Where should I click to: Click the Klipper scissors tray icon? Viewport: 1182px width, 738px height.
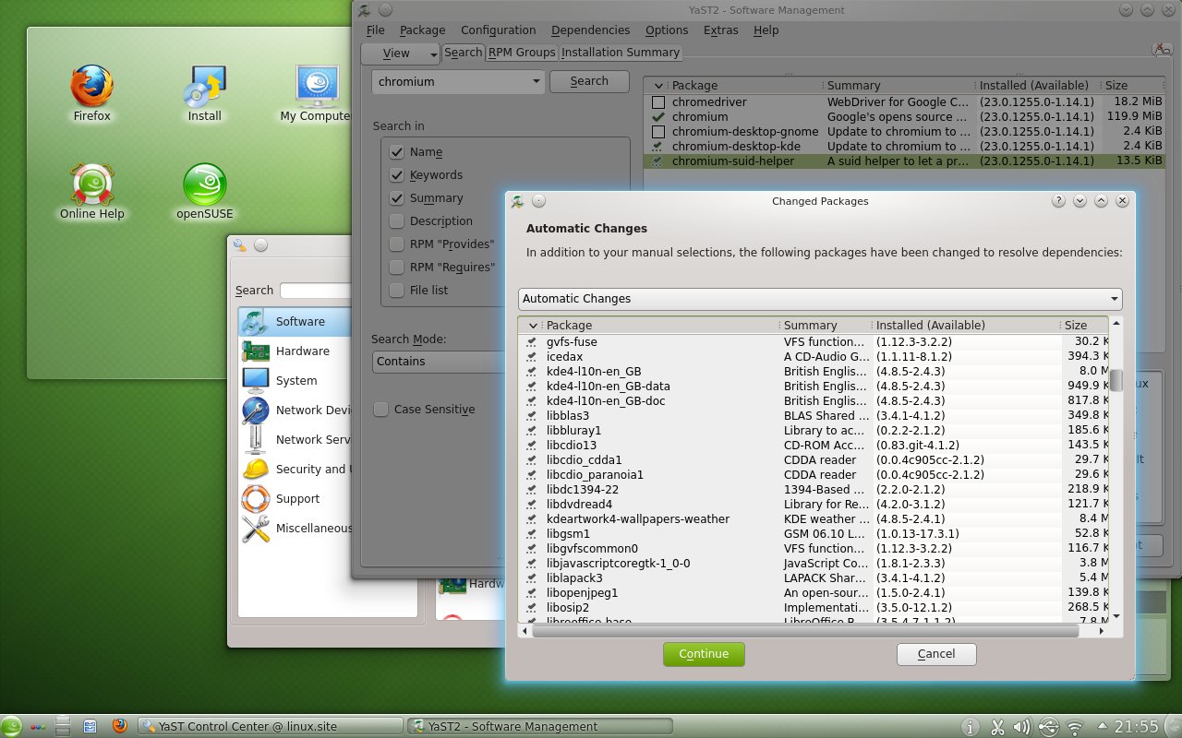(998, 726)
